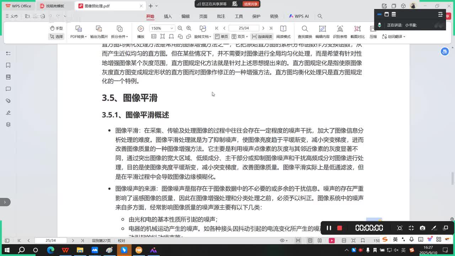Expand the collapsed left side panel arrow
Viewport: 455px width, 256px height.
click(x=5, y=202)
